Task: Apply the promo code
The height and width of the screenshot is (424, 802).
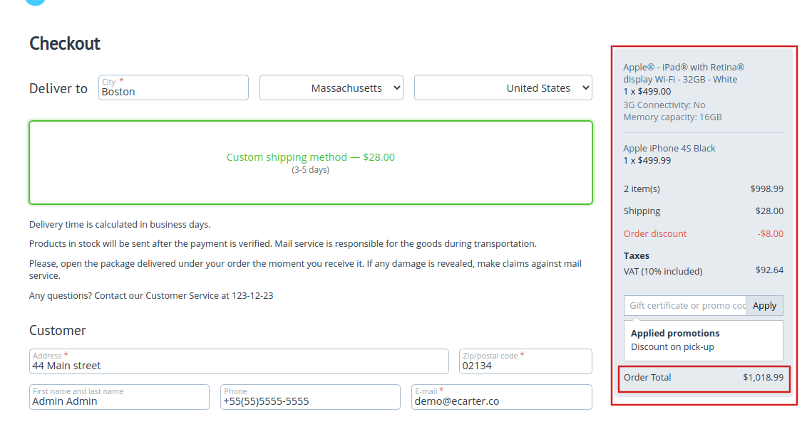Action: pos(764,306)
